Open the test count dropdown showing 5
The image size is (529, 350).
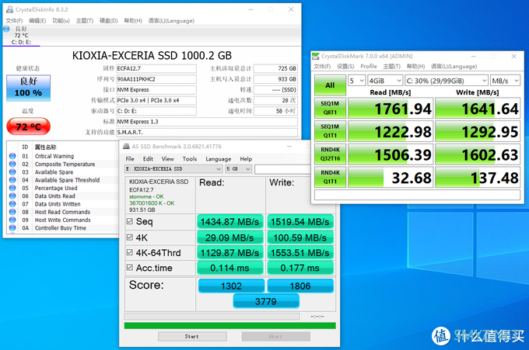356,81
